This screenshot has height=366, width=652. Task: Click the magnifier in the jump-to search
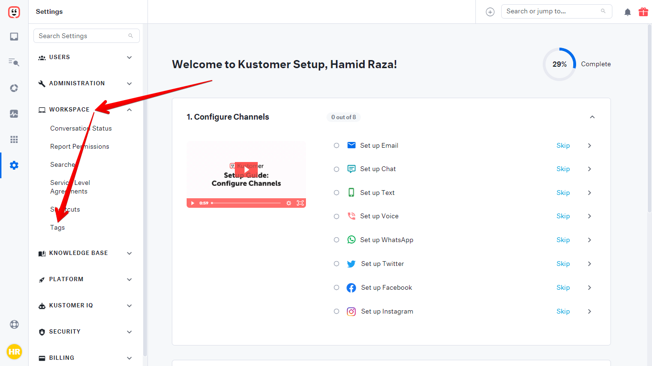click(603, 11)
